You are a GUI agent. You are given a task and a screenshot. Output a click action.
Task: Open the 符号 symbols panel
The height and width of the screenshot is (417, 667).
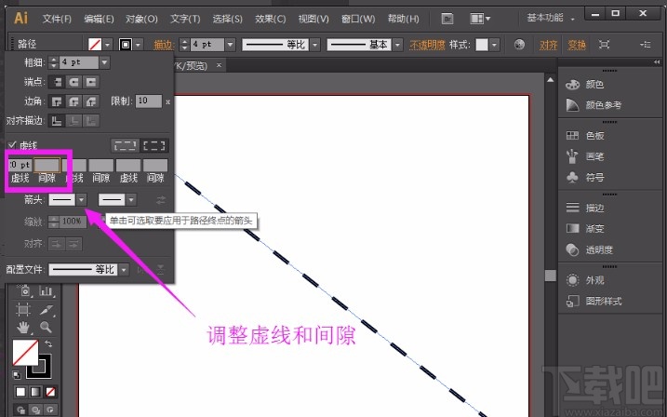[584, 177]
